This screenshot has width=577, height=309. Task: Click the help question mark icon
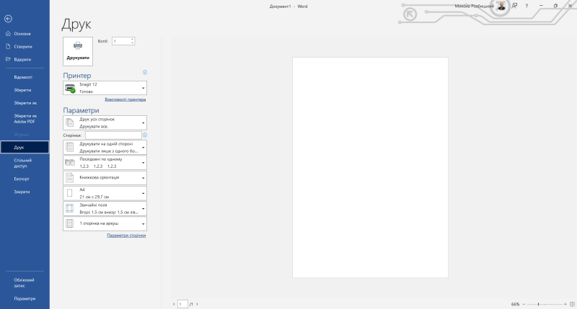(527, 5)
